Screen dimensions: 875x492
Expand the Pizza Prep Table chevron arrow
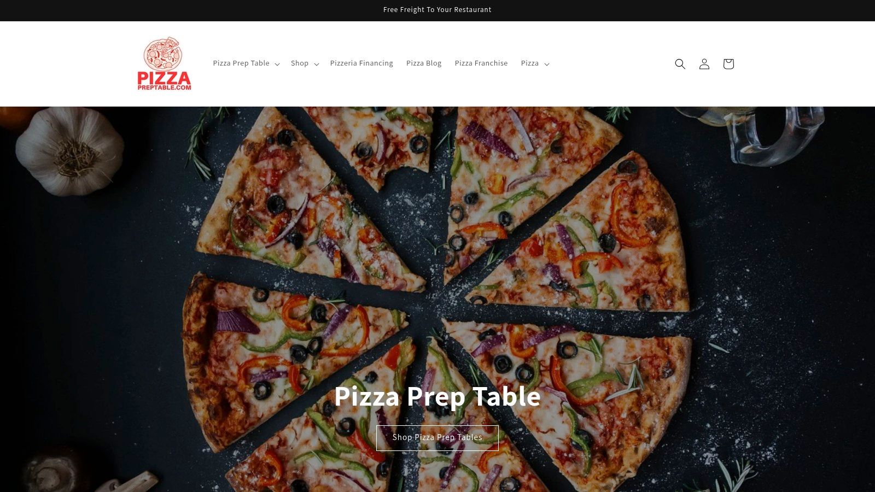point(277,64)
